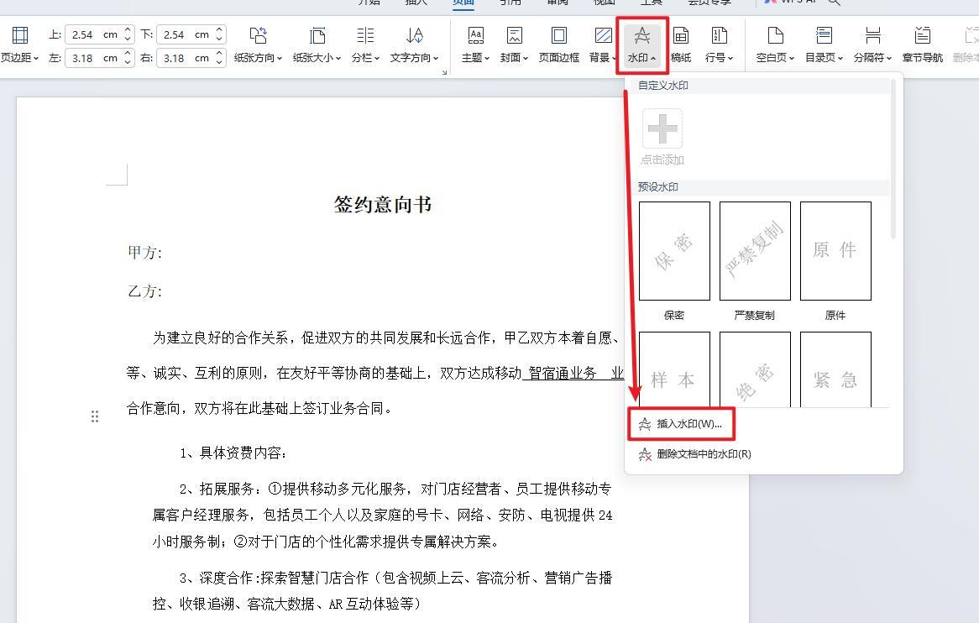Open the 主题 themes gallery

point(476,44)
